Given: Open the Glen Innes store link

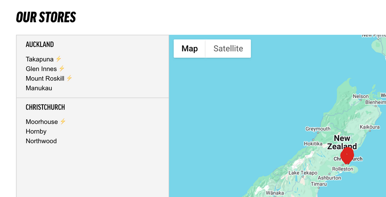Looking at the screenshot, I should click(41, 69).
